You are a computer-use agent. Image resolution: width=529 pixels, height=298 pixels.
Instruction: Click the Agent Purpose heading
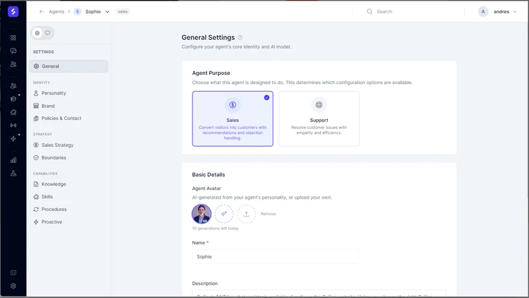coord(211,73)
